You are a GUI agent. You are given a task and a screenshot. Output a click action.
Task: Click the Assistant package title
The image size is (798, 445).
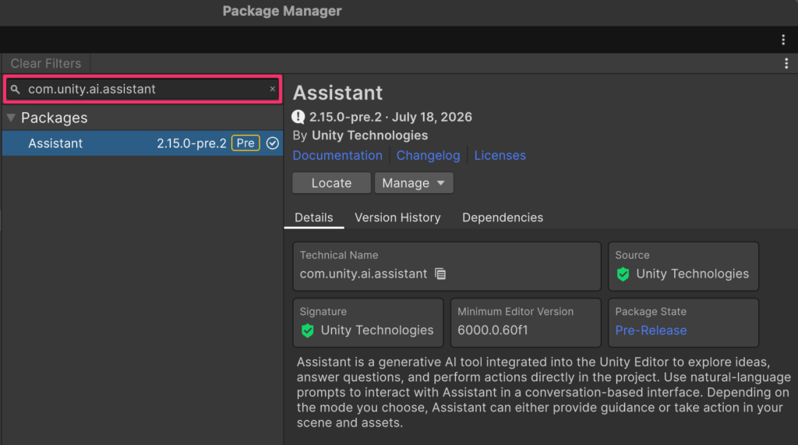337,93
